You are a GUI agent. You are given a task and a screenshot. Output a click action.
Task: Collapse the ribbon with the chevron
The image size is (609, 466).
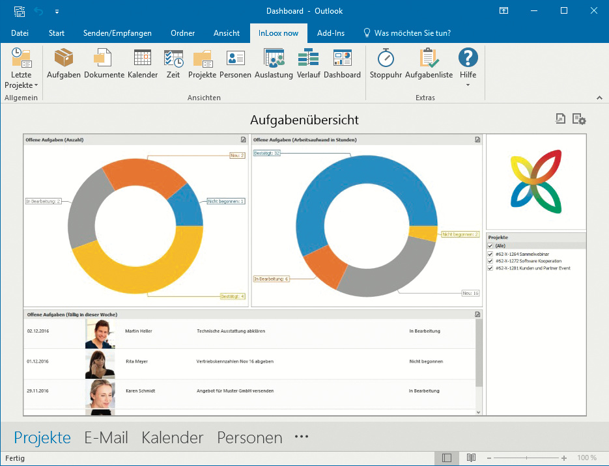[x=599, y=98]
